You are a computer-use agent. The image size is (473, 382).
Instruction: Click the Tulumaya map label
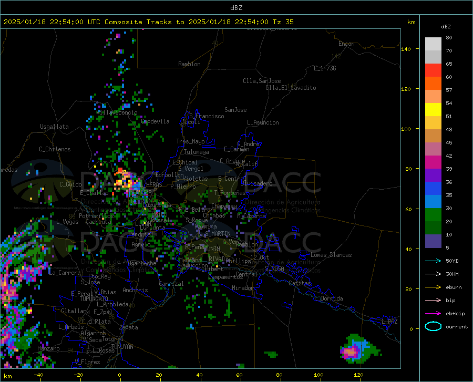(x=197, y=152)
